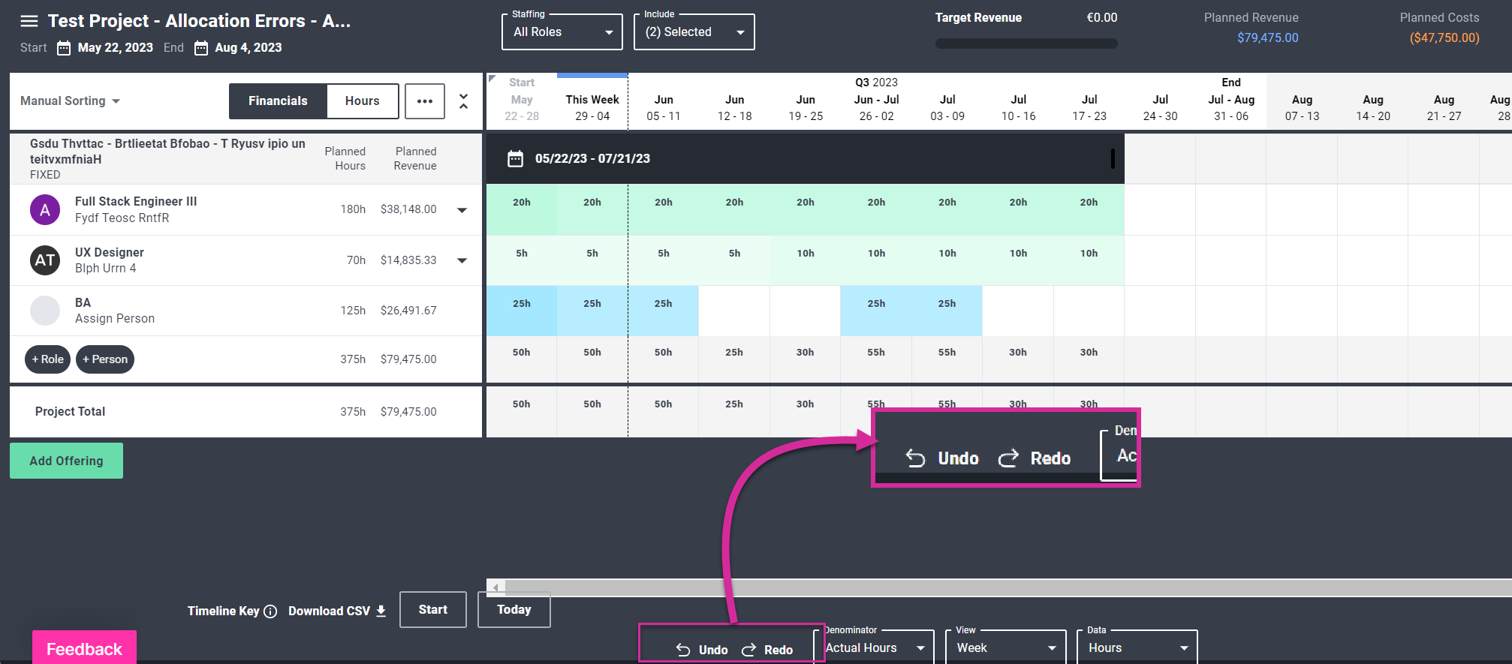Click the $14,835.33 planned revenue value
The height and width of the screenshot is (664, 1512).
click(408, 260)
